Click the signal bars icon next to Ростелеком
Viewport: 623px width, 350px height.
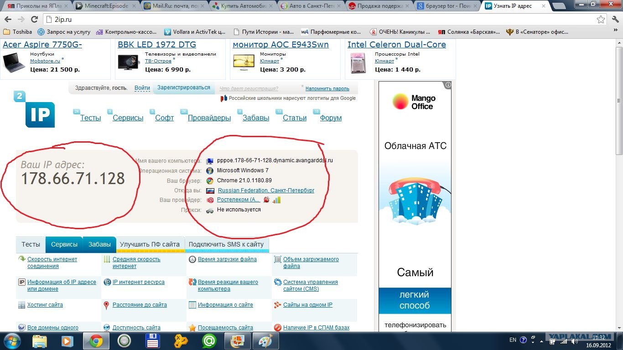277,200
